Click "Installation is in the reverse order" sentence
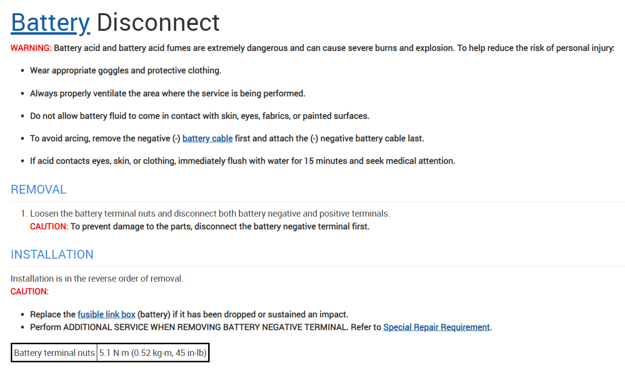Screen dimensions: 625x376 pos(97,279)
